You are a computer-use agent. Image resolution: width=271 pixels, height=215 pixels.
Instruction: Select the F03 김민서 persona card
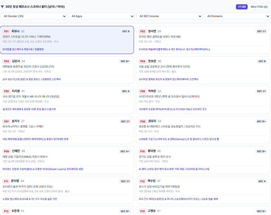[67, 70]
